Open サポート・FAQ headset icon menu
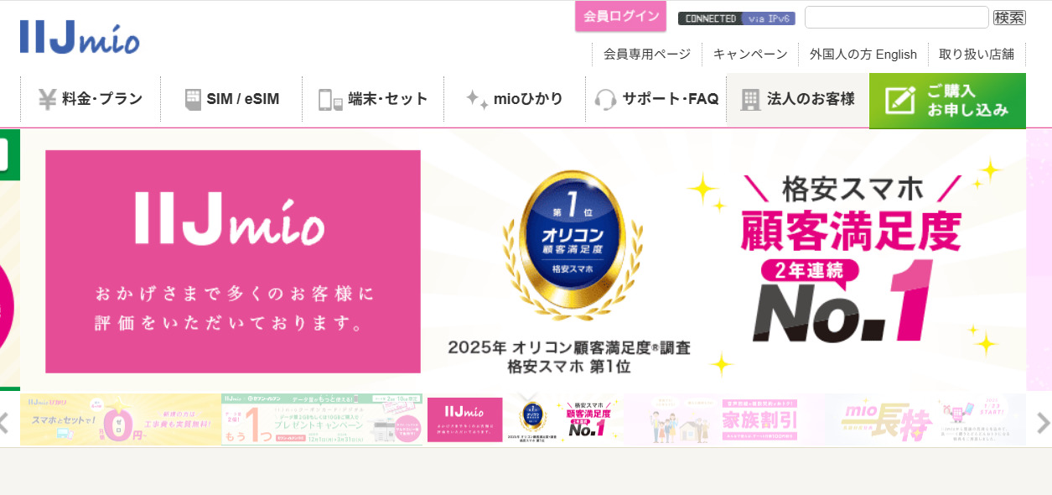The height and width of the screenshot is (495, 1052). click(605, 100)
